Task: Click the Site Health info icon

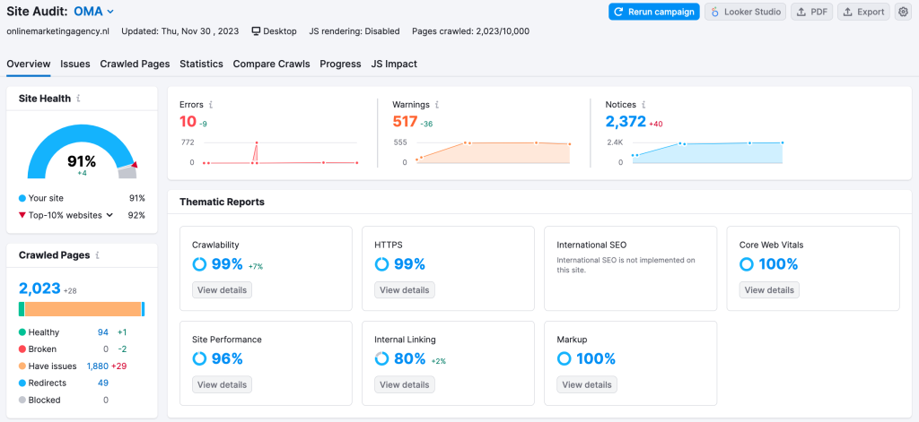Action: point(79,99)
